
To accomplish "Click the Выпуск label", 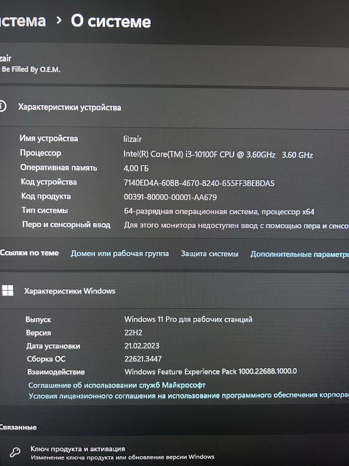I will 38,320.
